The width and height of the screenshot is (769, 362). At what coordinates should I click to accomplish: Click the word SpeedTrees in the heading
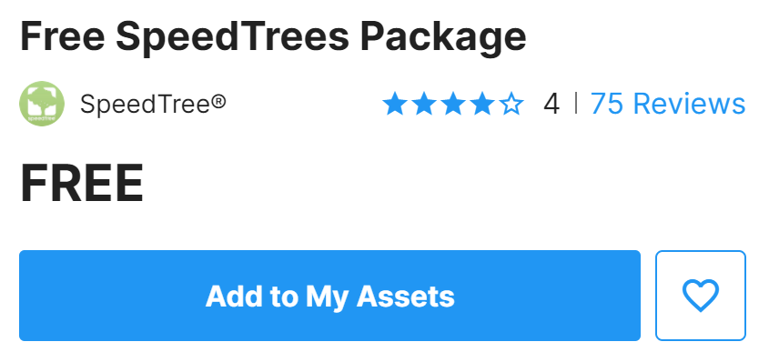click(232, 38)
